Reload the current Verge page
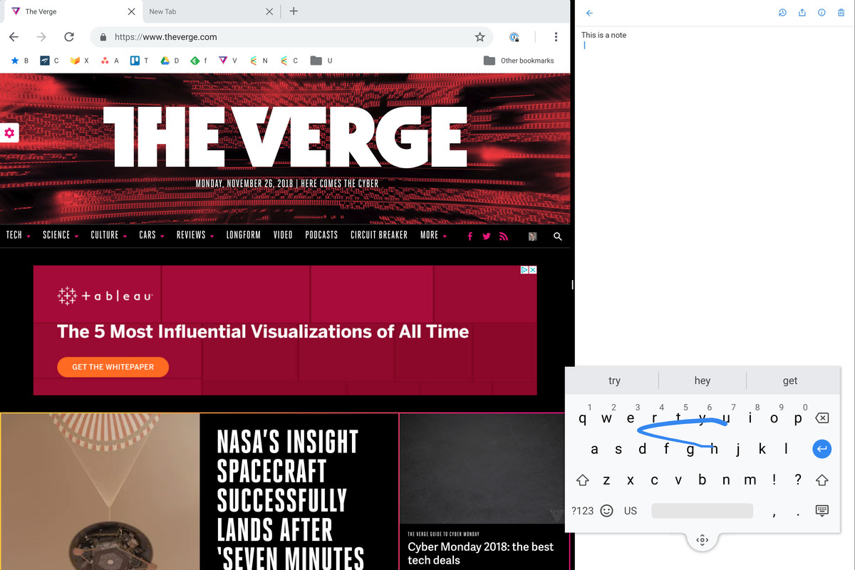The height and width of the screenshot is (570, 855). (x=69, y=37)
